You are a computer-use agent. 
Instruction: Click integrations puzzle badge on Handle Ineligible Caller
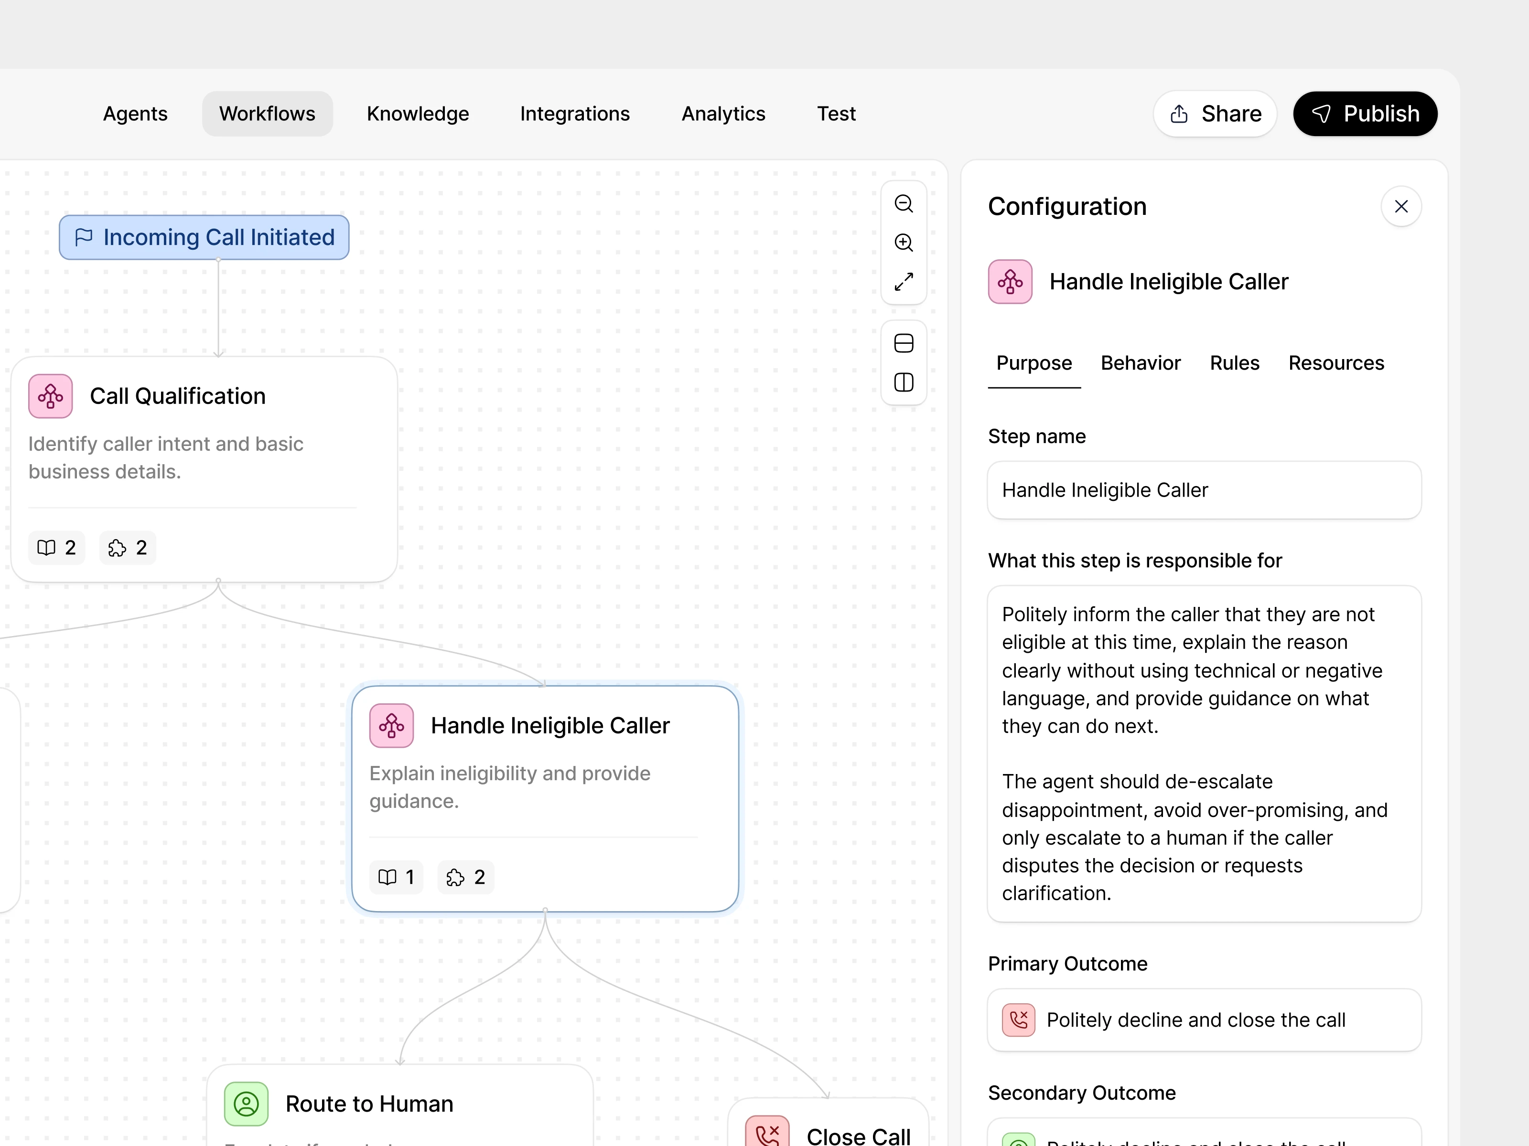[466, 877]
